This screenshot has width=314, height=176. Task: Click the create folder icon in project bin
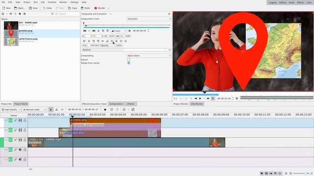coord(11,14)
